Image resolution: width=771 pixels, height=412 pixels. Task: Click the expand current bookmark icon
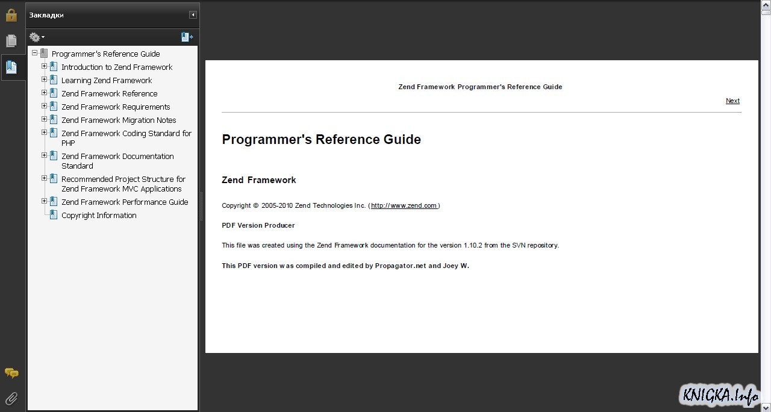pos(187,37)
